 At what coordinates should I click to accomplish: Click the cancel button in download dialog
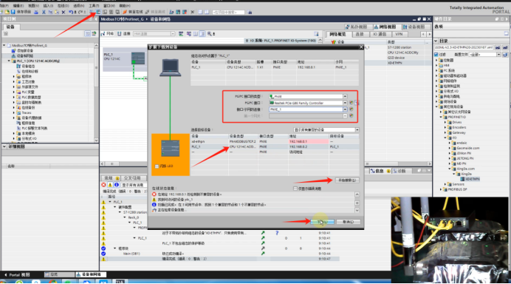(348, 222)
